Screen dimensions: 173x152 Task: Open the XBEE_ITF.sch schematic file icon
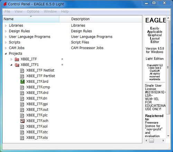click(x=22, y=121)
